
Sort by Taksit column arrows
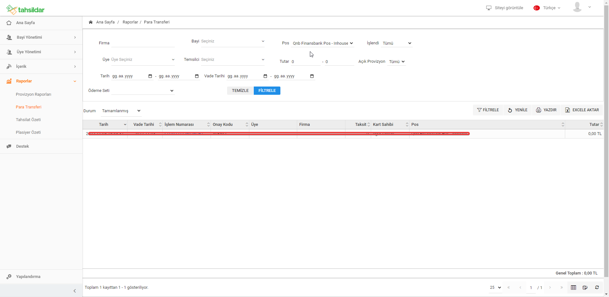coord(369,125)
